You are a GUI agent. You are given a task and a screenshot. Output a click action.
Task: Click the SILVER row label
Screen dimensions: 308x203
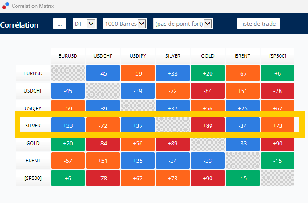(x=33, y=126)
